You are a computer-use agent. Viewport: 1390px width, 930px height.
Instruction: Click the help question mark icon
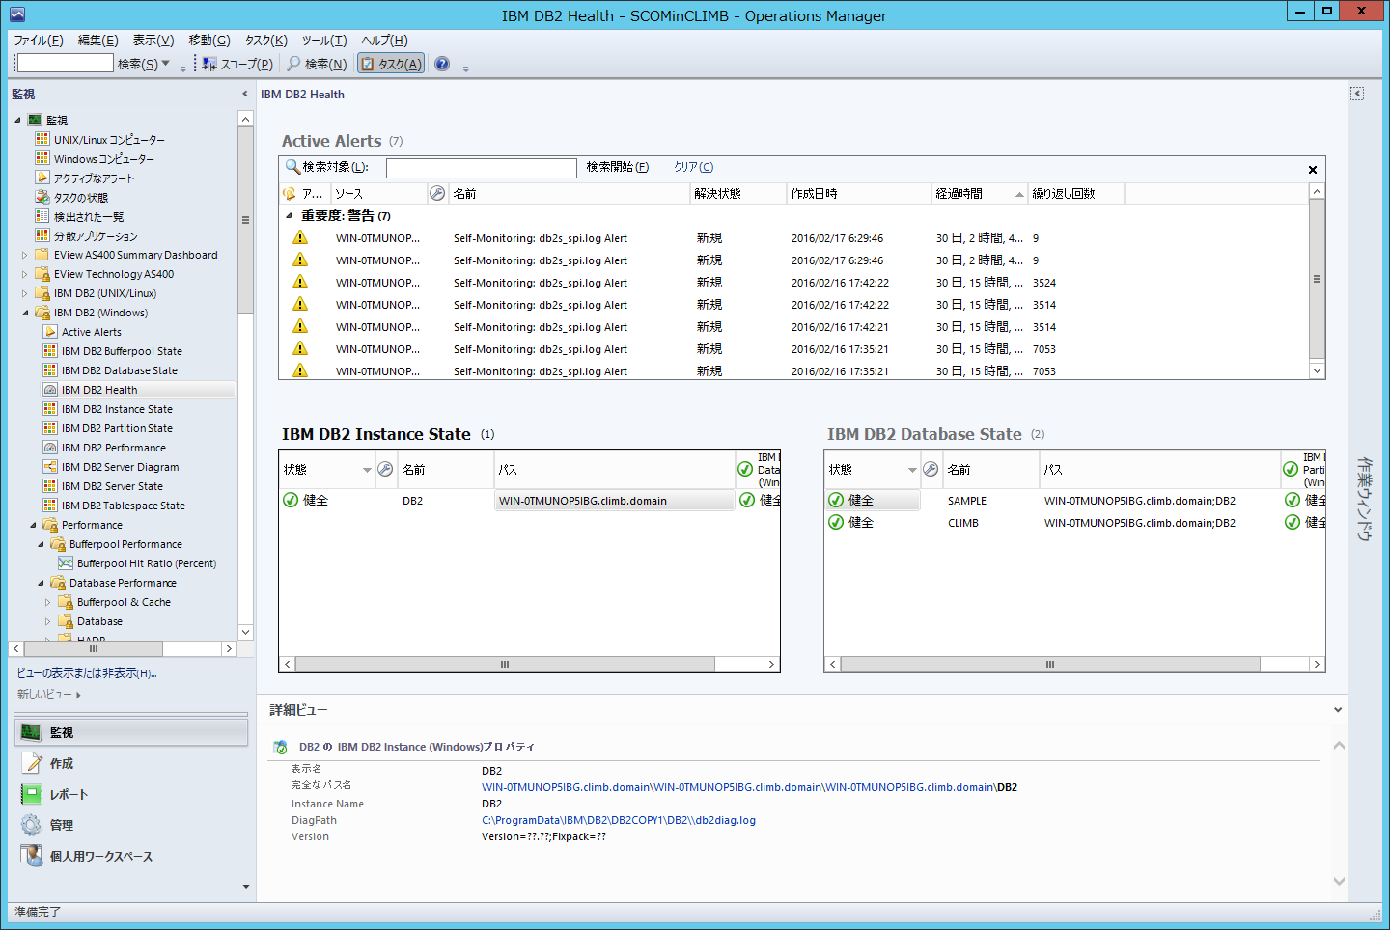point(442,64)
